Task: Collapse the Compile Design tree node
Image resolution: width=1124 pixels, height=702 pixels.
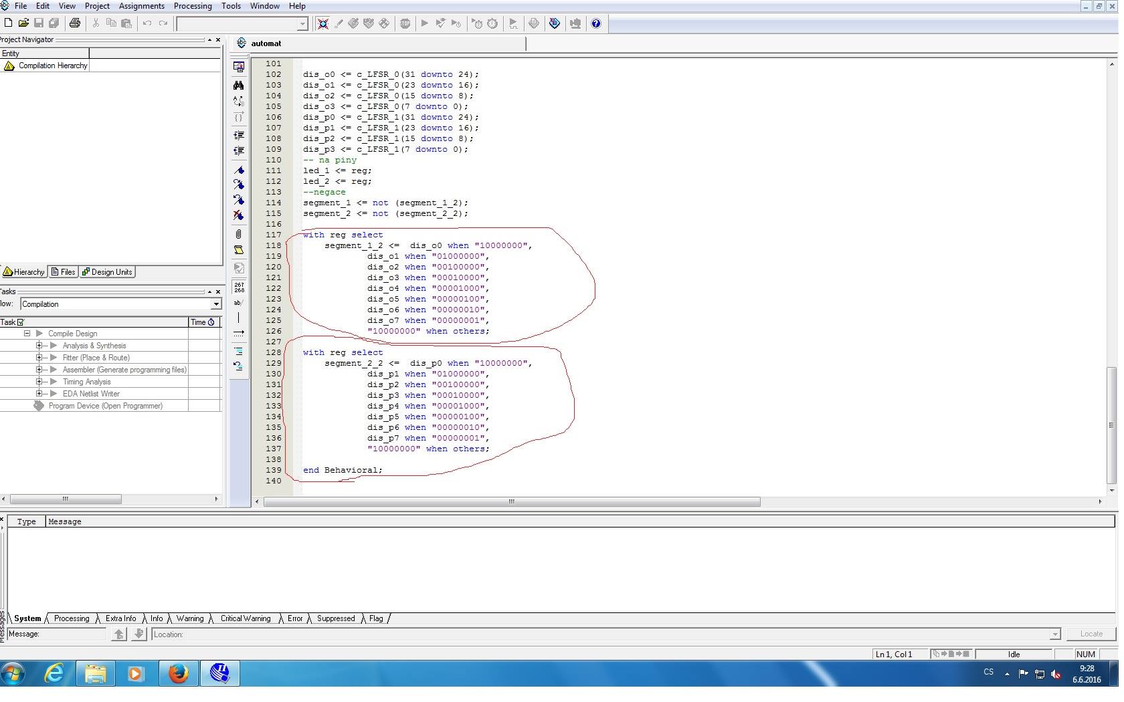Action: [27, 334]
